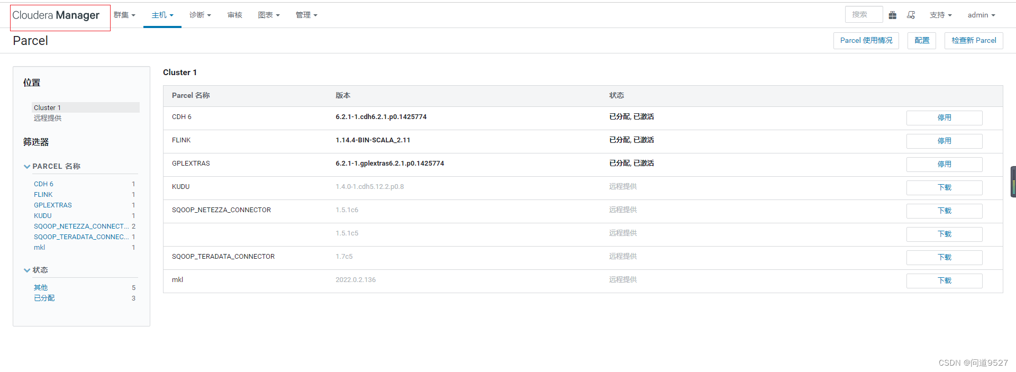The image size is (1016, 372).
Task: Open the 群集 menu
Action: 124,15
